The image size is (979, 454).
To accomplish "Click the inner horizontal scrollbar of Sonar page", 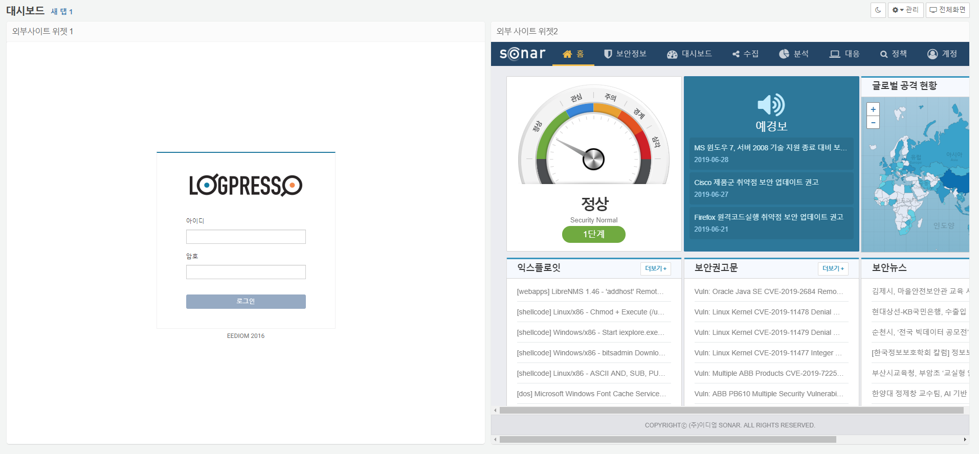I will point(731,410).
